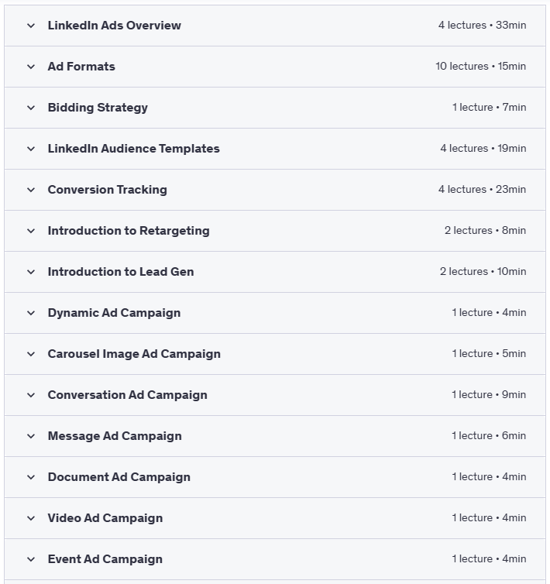The width and height of the screenshot is (550, 584).
Task: Click '10 lectures • 15min' duration label
Action: pos(480,67)
